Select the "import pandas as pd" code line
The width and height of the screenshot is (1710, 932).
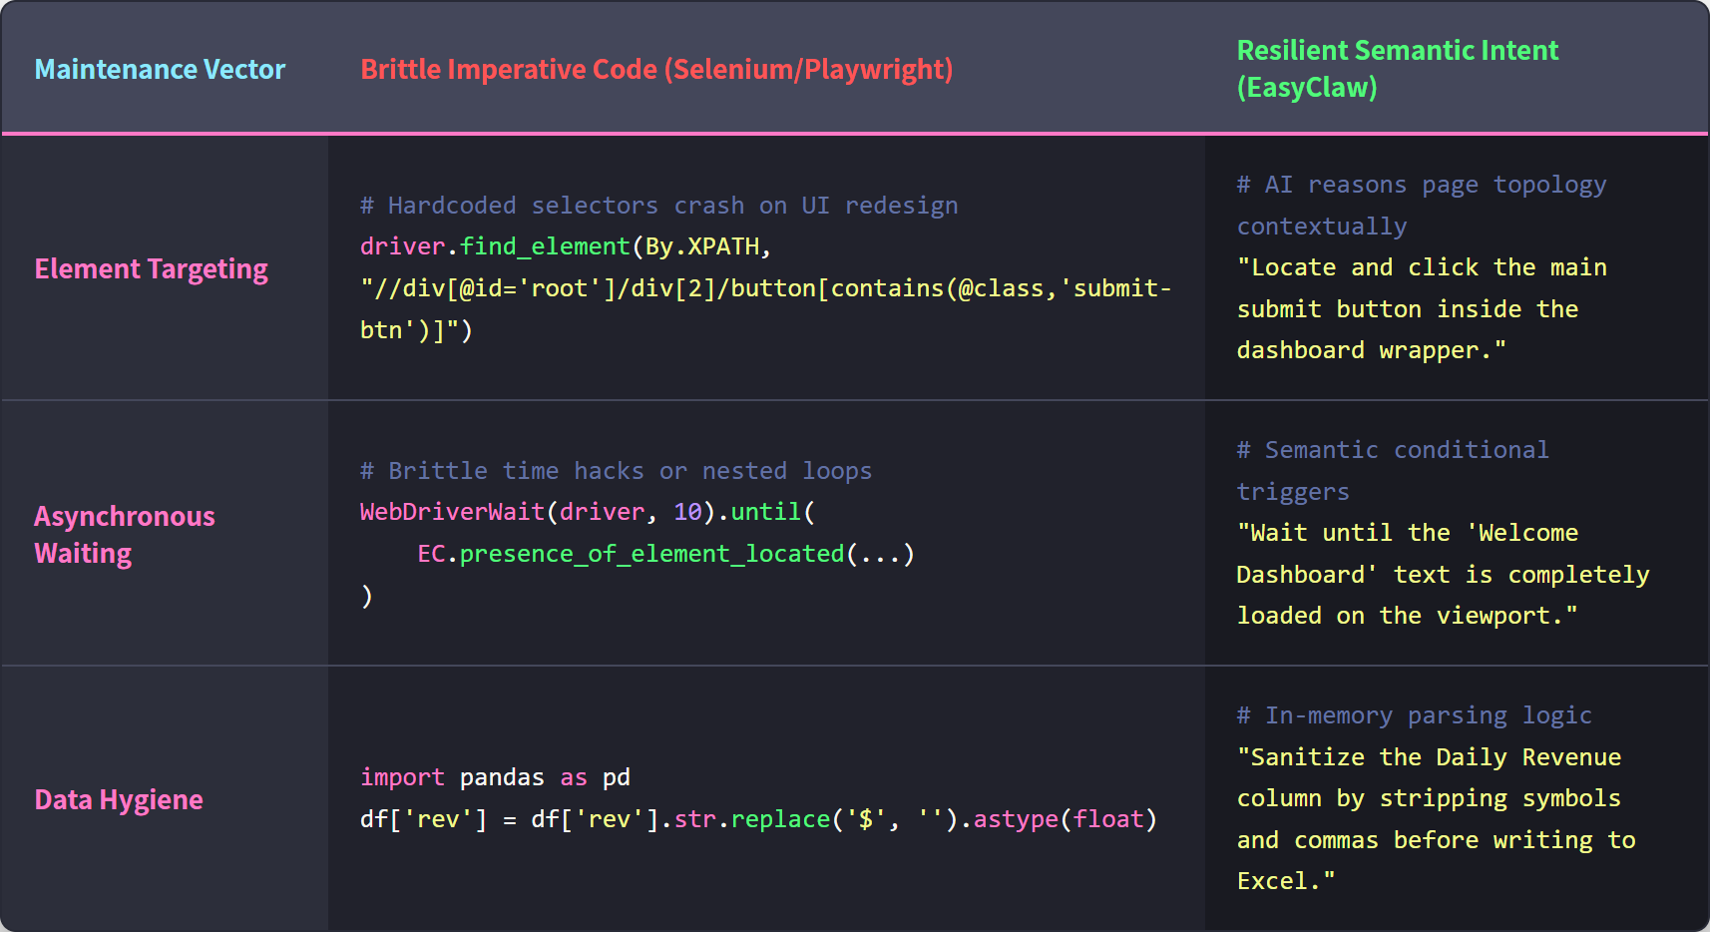pos(495,777)
